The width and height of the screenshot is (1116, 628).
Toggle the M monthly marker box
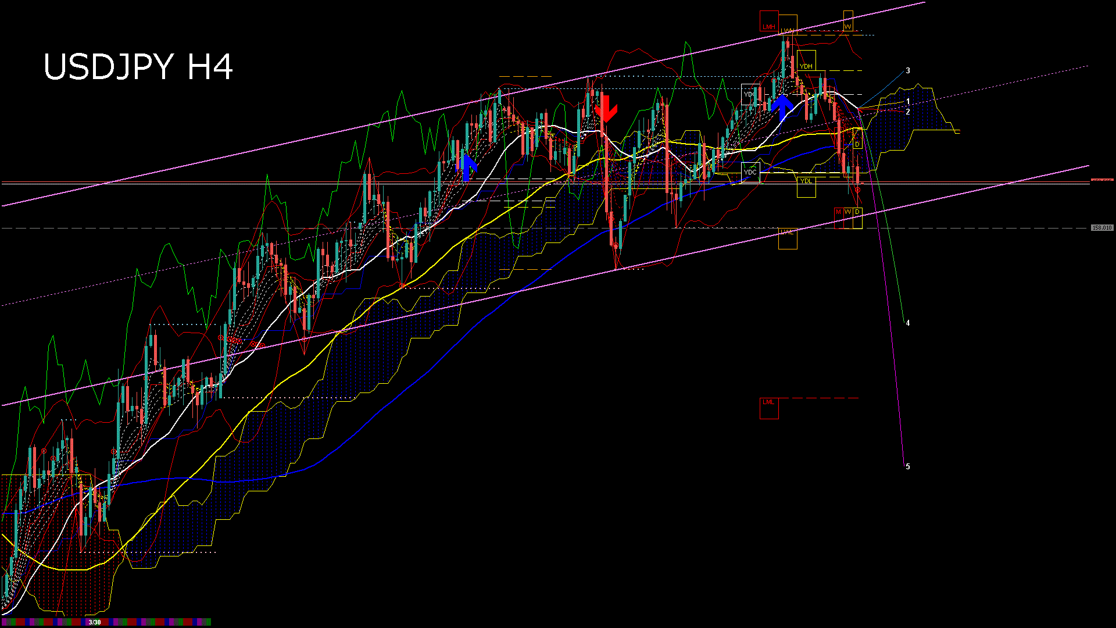838,212
